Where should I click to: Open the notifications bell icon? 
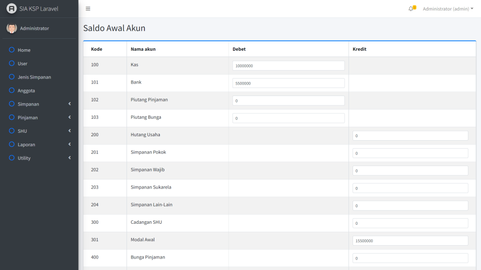click(x=411, y=8)
